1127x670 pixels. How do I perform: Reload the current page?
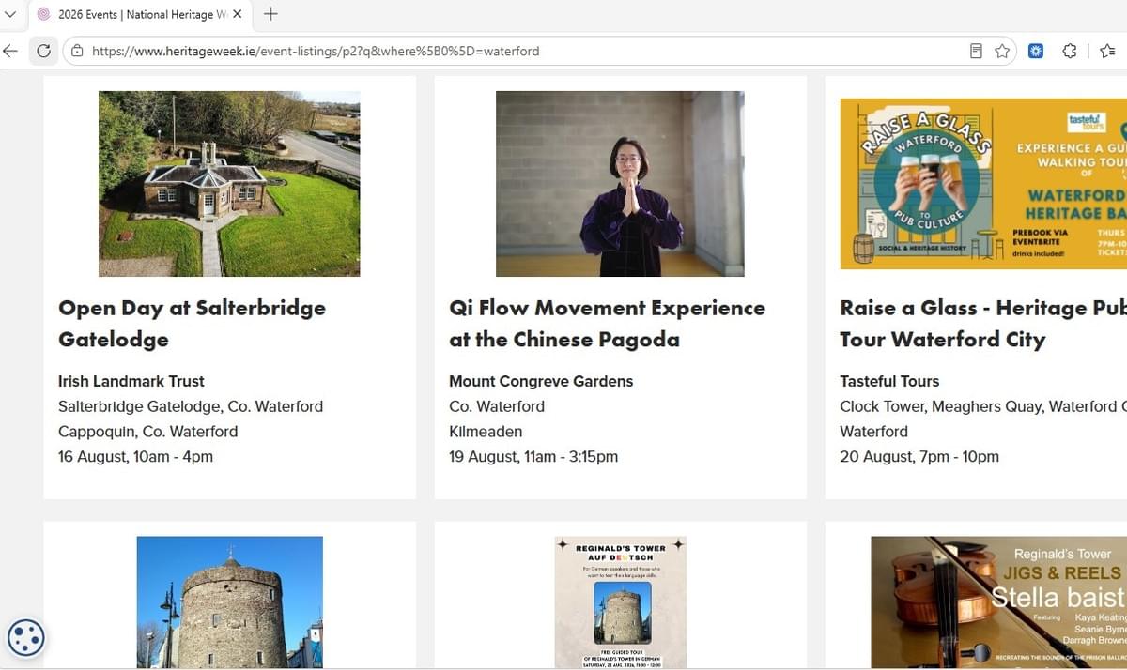pyautogui.click(x=43, y=51)
